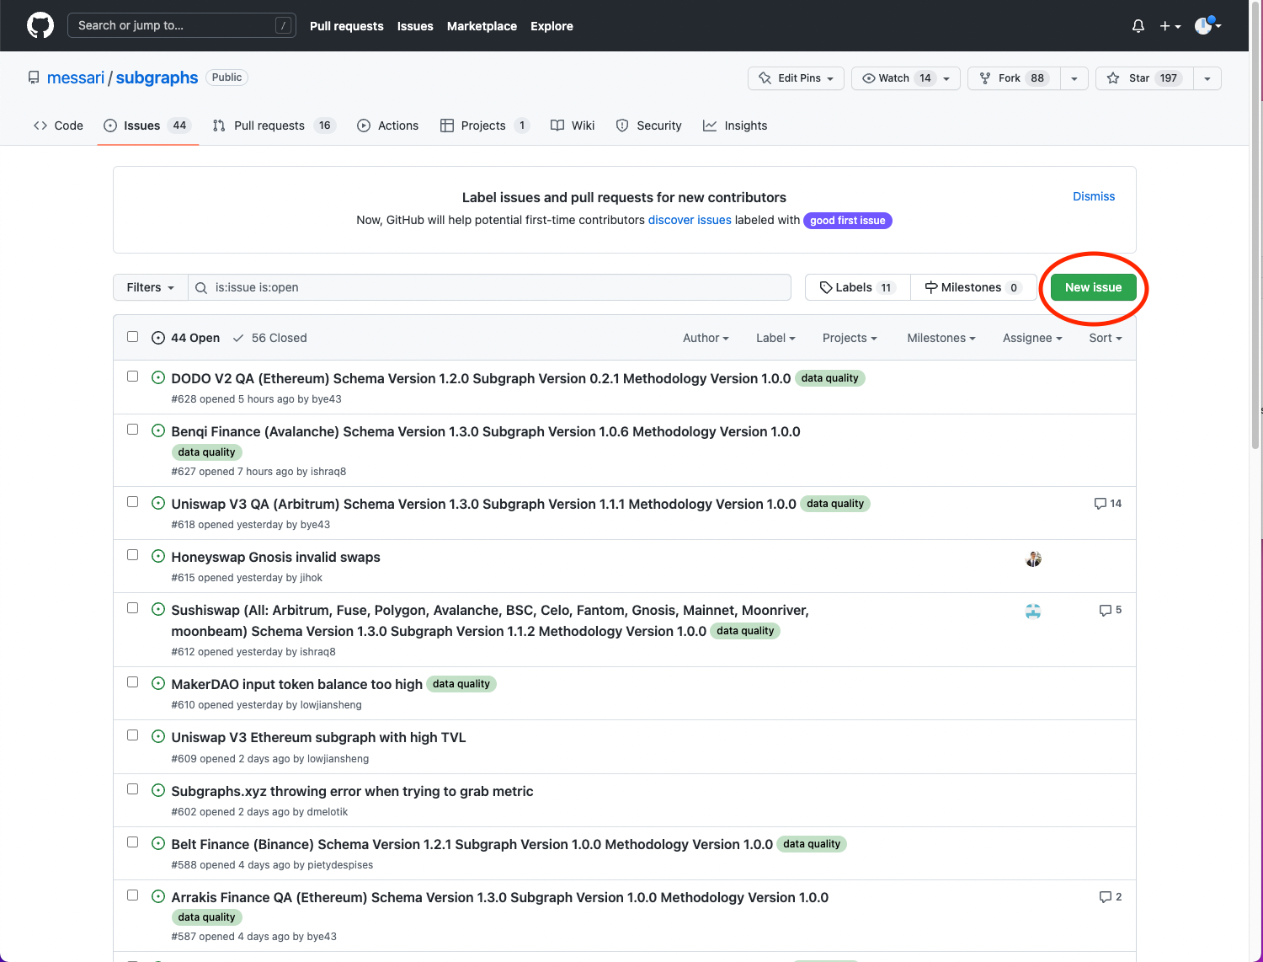The width and height of the screenshot is (1263, 962).
Task: Switch to the Projects tab
Action: pyautogui.click(x=485, y=126)
